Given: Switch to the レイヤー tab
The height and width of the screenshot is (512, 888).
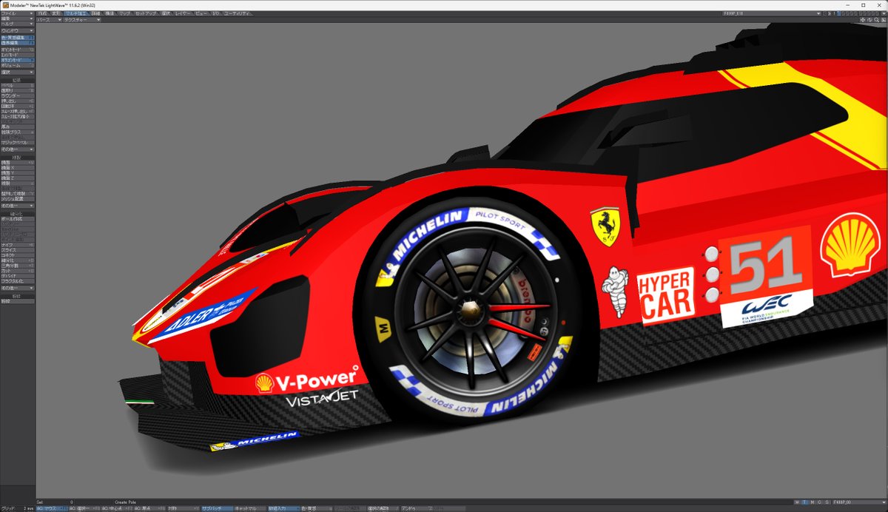Looking at the screenshot, I should (x=182, y=13).
